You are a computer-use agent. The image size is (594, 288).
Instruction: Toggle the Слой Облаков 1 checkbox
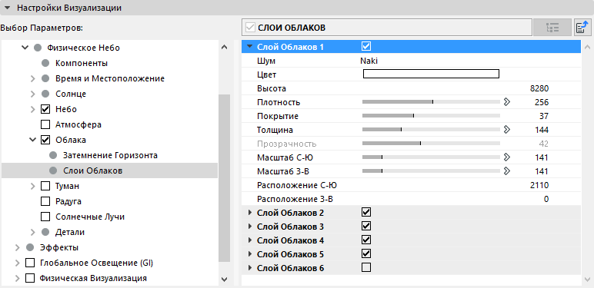click(366, 47)
